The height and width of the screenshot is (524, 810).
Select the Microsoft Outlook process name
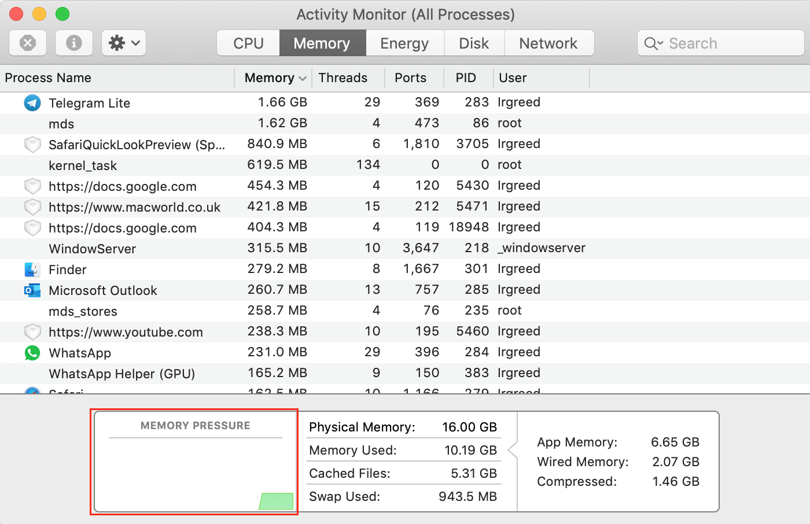[x=103, y=290]
